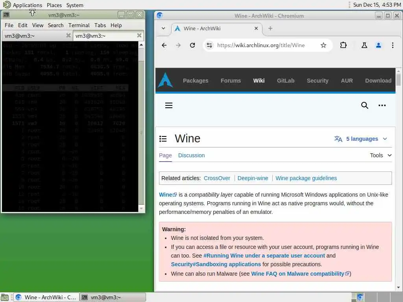Screen dimensions: 403x302
Task: Click the forward navigation arrow in Chromium
Action: (x=178, y=46)
